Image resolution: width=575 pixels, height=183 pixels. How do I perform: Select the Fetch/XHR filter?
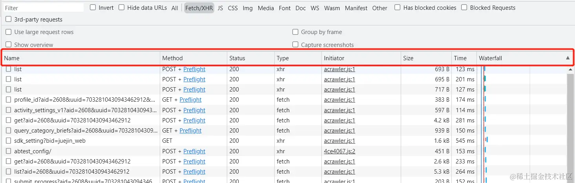[x=199, y=8]
